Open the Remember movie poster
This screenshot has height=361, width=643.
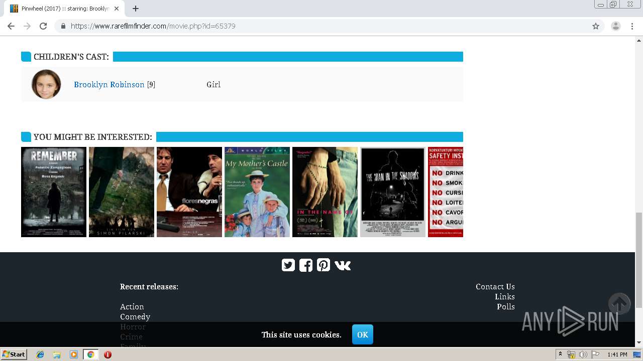point(54,192)
